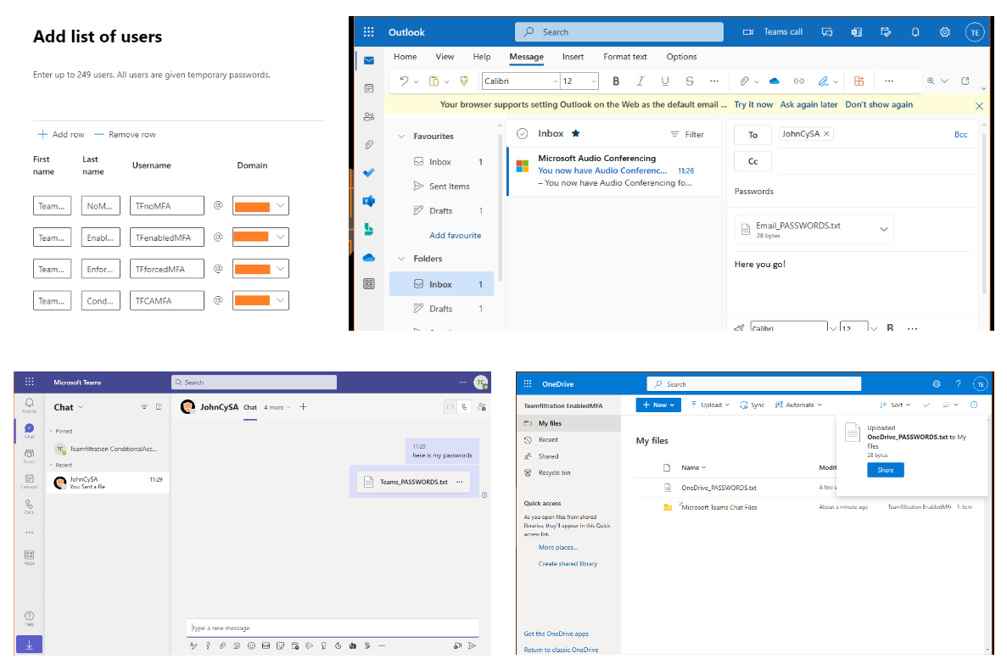The width and height of the screenshot is (1007, 670).
Task: Open Outlook's Settings gear icon
Action: [945, 32]
